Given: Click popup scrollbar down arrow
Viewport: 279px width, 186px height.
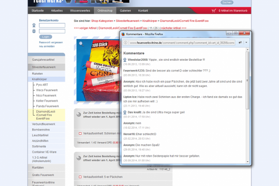Looking at the screenshot, I should pos(247,162).
